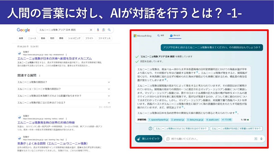The image size is (274, 154).
Task: Select the ニュース filter chip
Action: [x=32, y=38]
